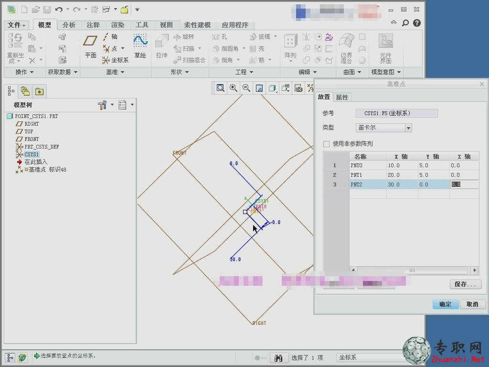This screenshot has height=367, width=489.
Task: Click the PNT0 name cell
Action: click(368, 166)
